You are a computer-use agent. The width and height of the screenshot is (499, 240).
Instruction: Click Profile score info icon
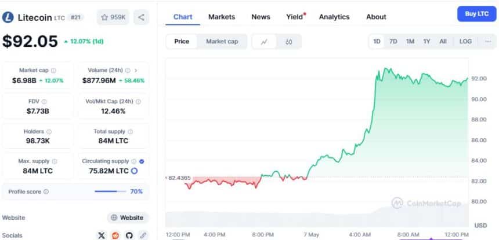point(46,191)
